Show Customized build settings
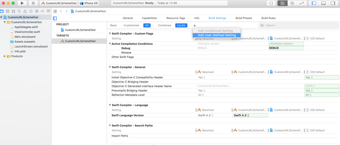340x145 pixels. click(x=131, y=25)
